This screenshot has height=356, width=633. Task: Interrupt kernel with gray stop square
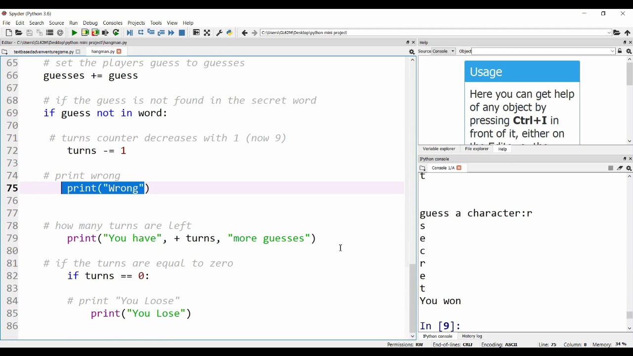[611, 168]
